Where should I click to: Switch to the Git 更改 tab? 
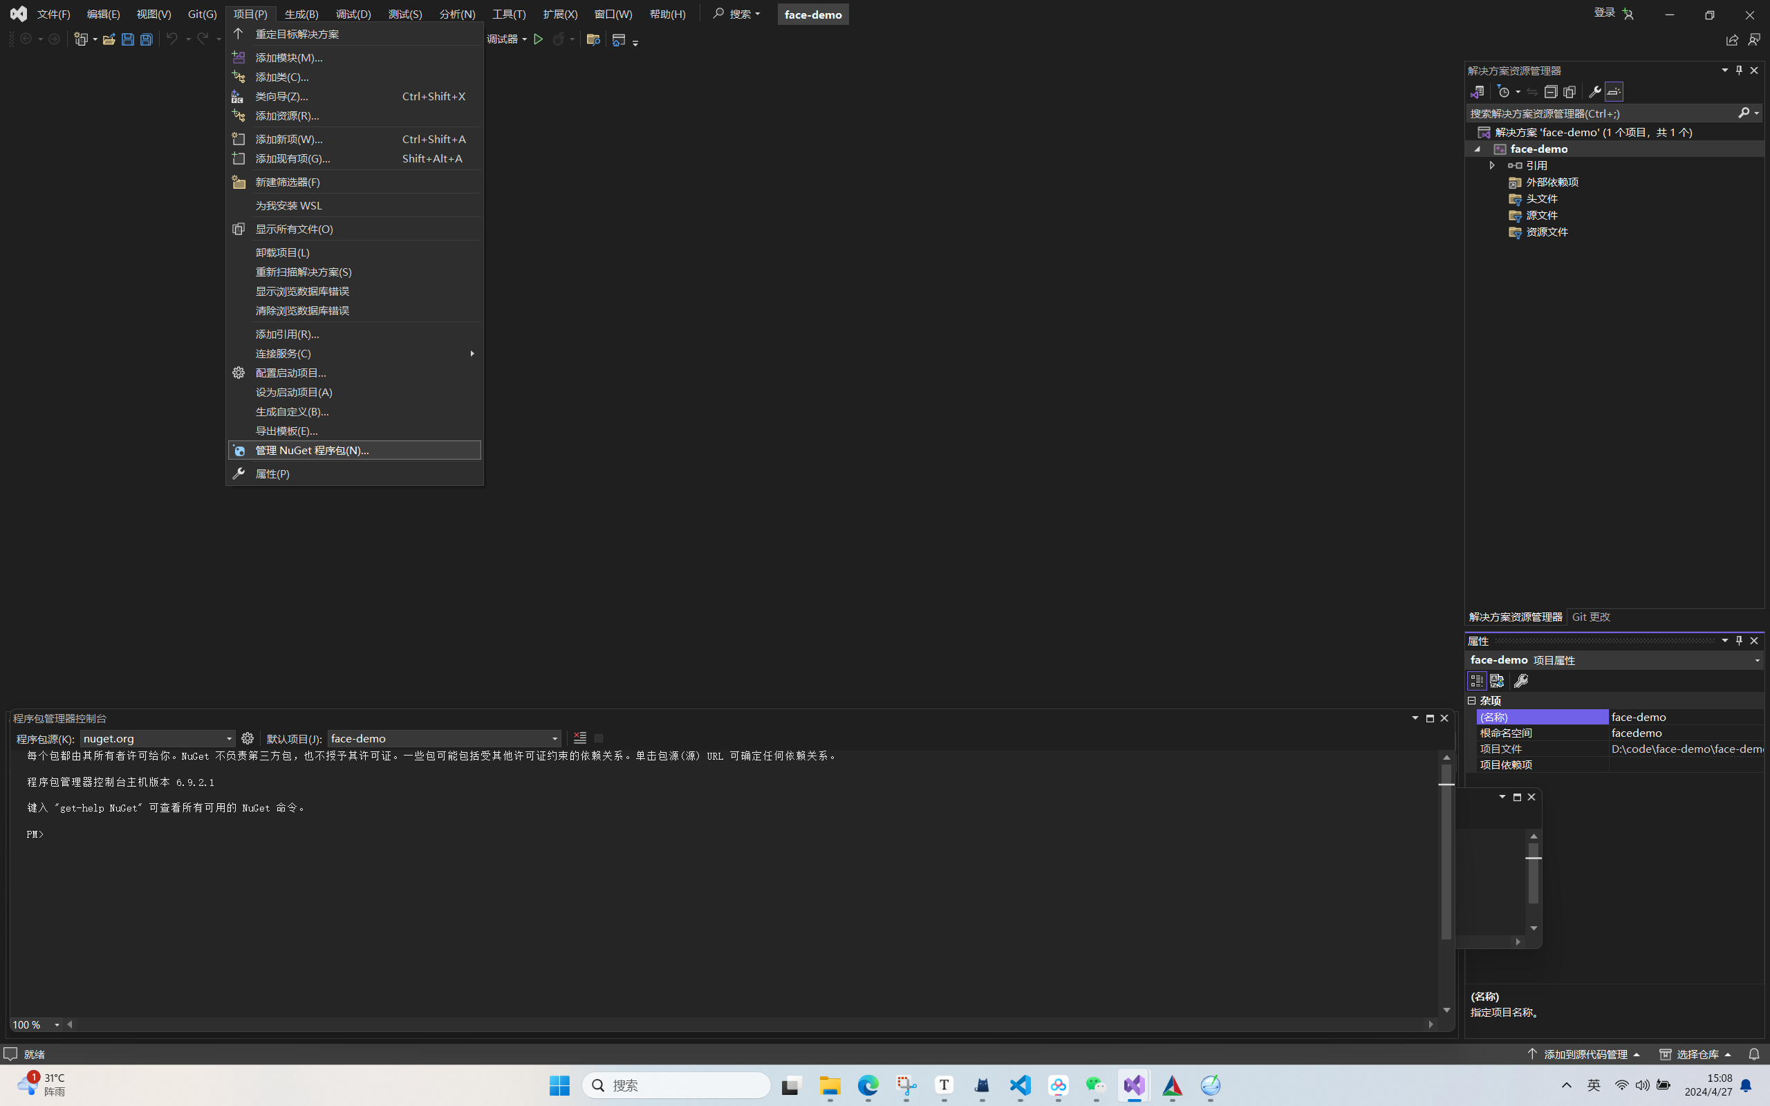1591,617
